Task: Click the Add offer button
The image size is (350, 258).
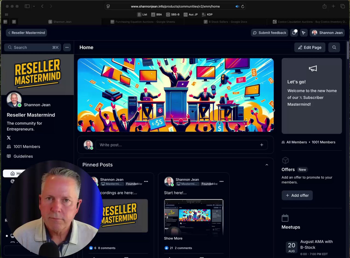Action: 297,195
